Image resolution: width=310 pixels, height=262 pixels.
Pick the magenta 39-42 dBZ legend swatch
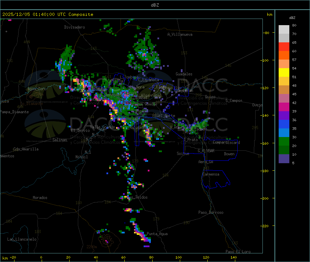(284, 107)
